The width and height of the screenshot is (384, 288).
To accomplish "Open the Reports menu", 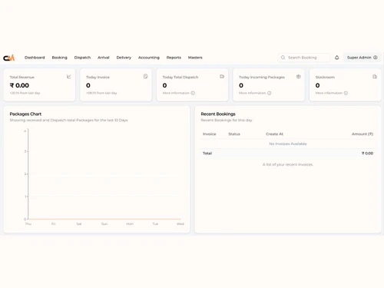I will point(174,58).
